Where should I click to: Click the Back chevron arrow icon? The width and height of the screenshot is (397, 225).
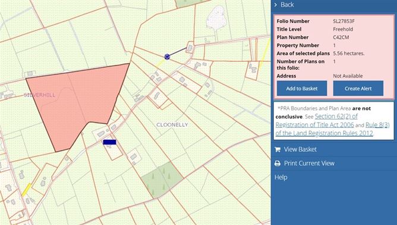(x=276, y=5)
